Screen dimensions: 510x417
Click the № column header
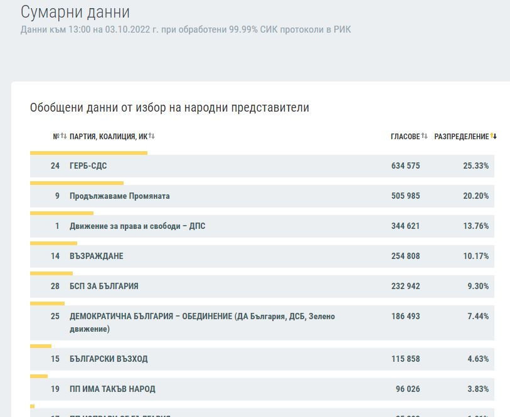[x=56, y=137]
